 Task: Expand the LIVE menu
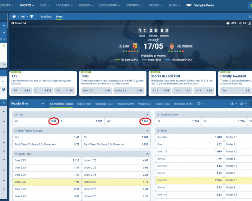click(x=45, y=5)
